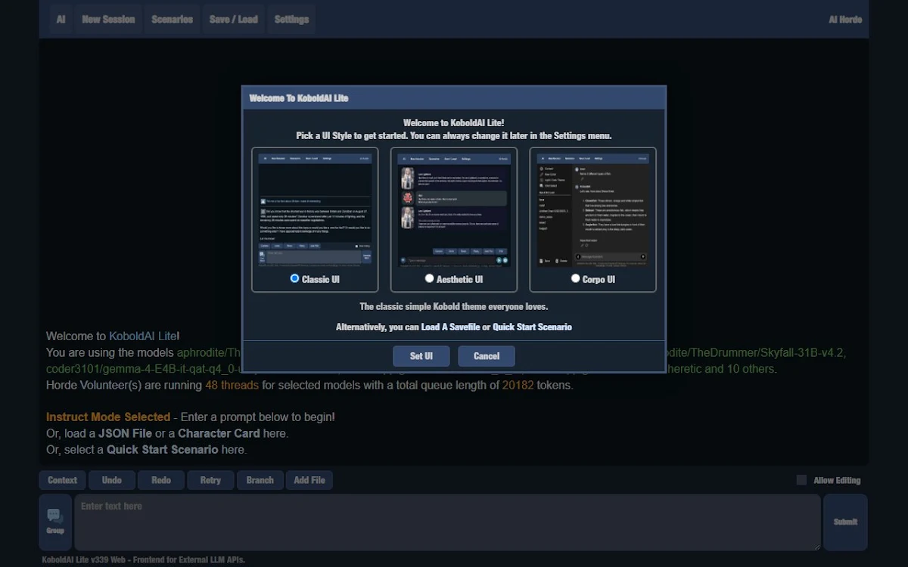Screen dimensions: 908x567
Task: Click the Classic UI preview thumbnail
Action: (315, 211)
